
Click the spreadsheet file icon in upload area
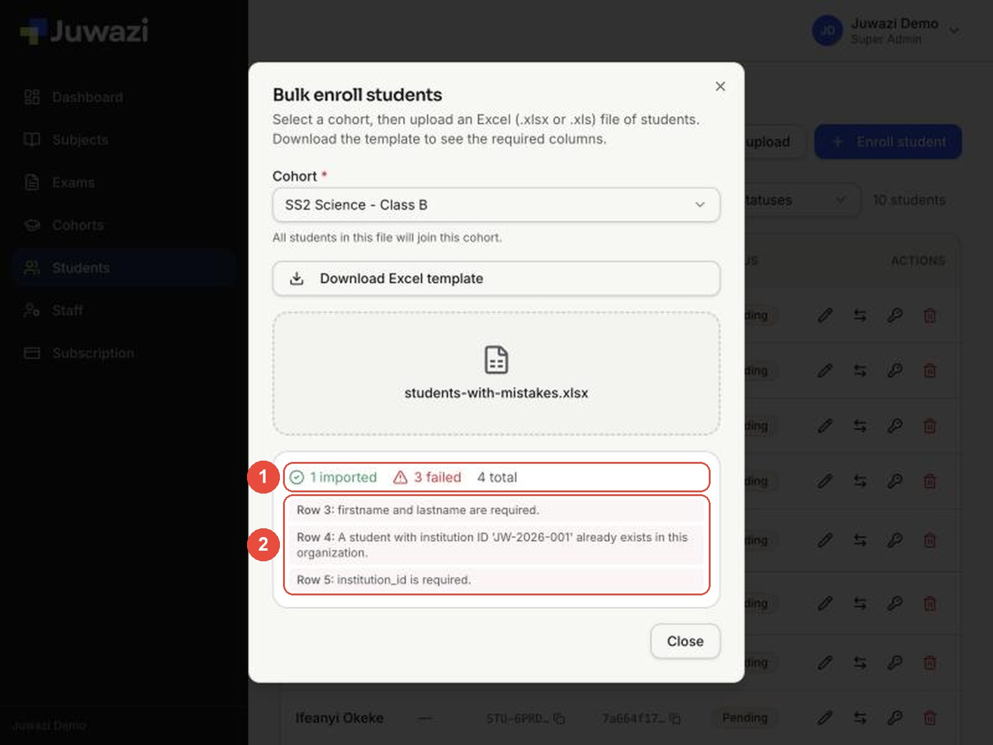496,359
